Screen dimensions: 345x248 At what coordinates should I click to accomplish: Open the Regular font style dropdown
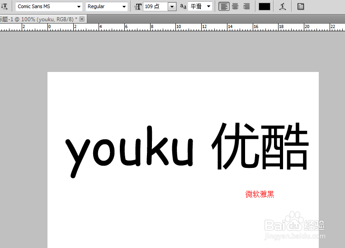[107, 7]
